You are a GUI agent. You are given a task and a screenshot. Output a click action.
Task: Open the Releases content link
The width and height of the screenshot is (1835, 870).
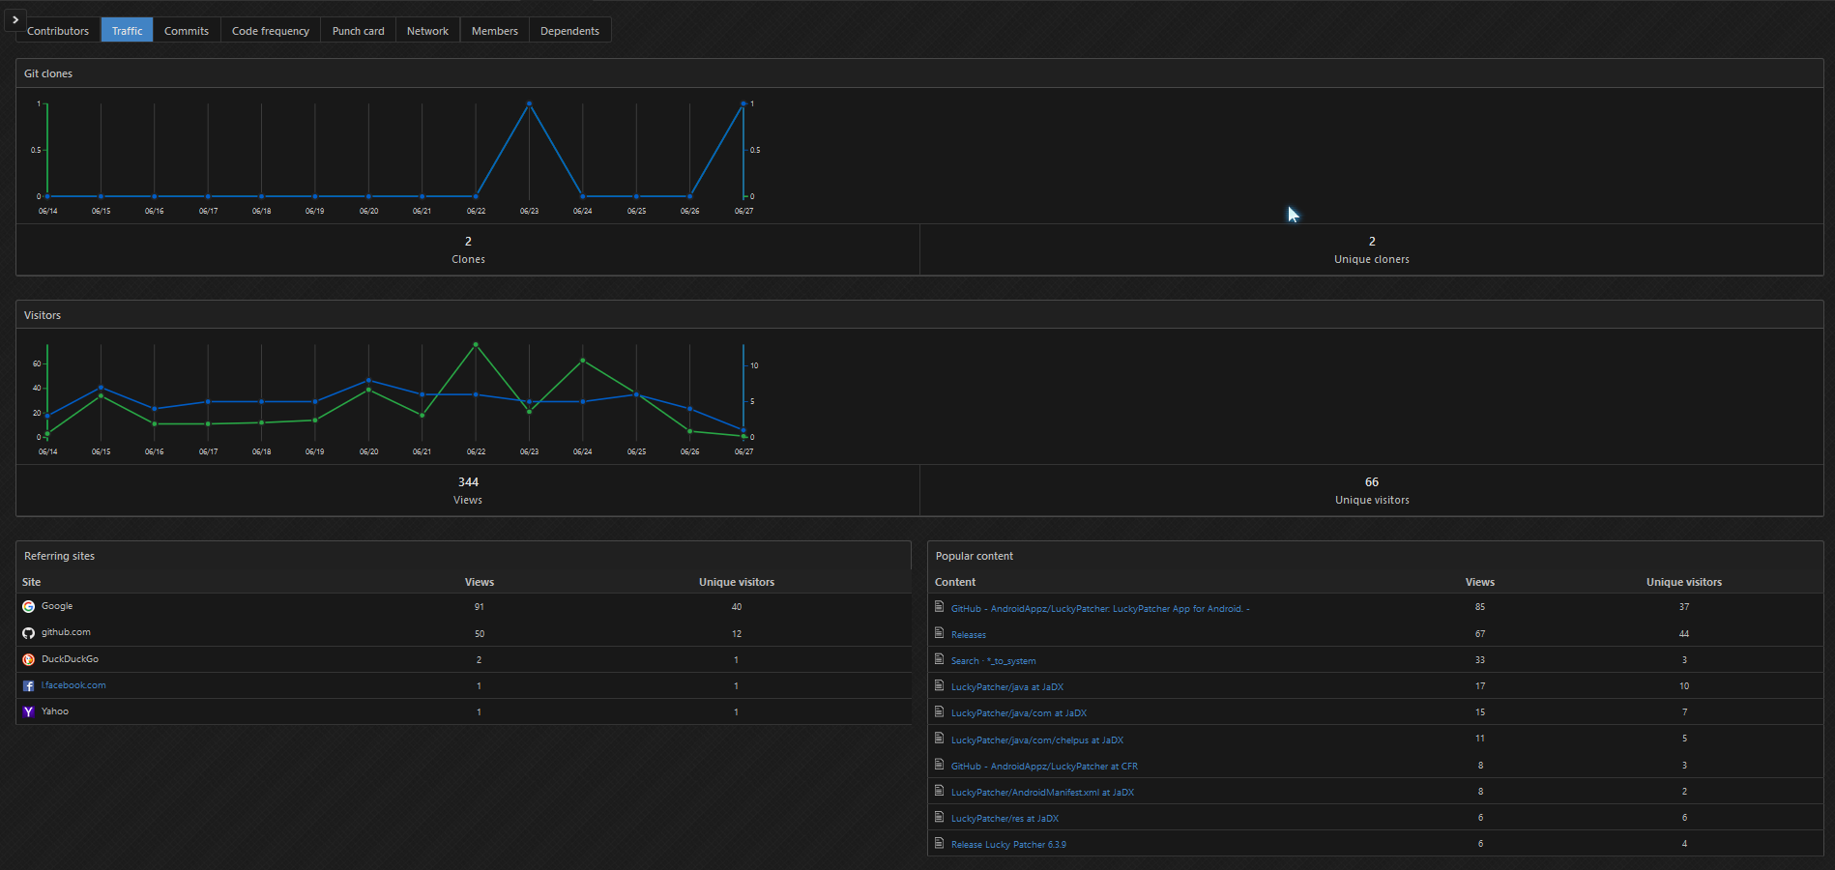pyautogui.click(x=969, y=635)
